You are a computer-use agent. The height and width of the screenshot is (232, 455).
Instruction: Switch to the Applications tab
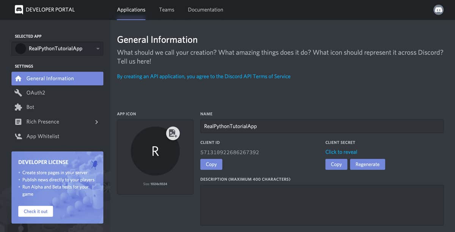point(131,10)
